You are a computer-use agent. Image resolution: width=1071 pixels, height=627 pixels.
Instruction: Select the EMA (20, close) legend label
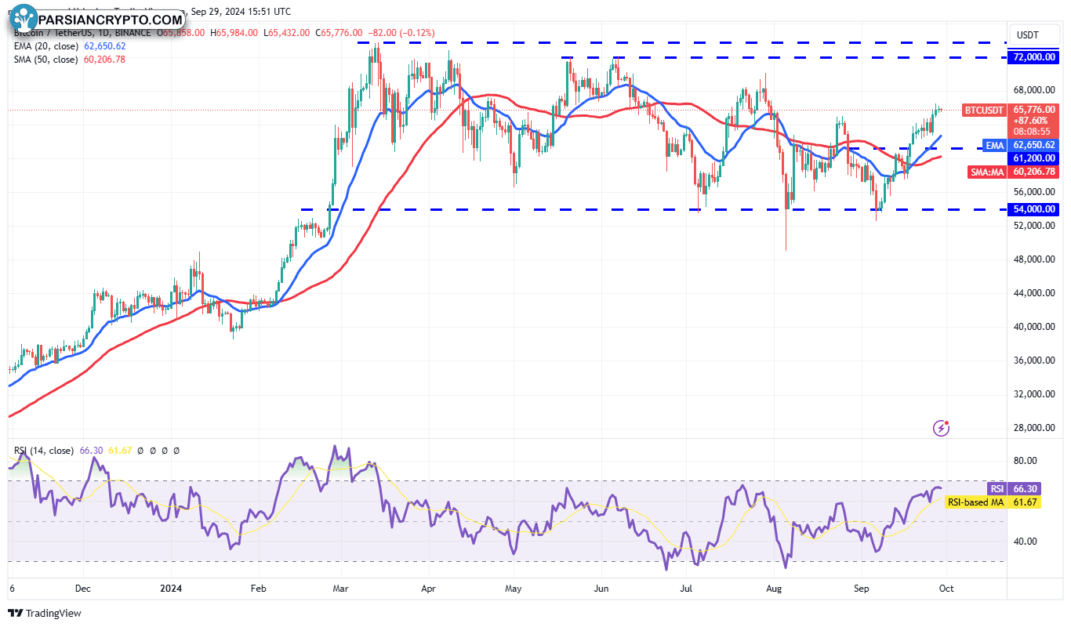click(45, 46)
